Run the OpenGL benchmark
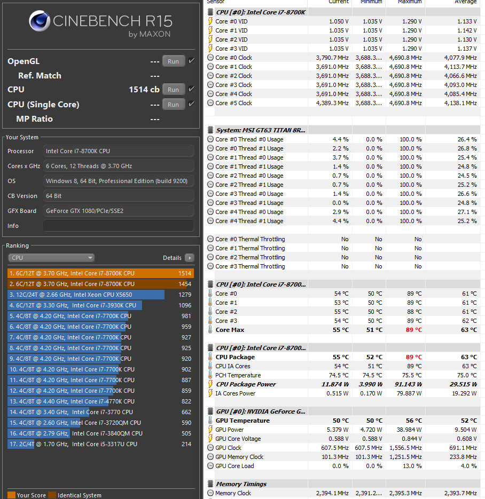 173,61
